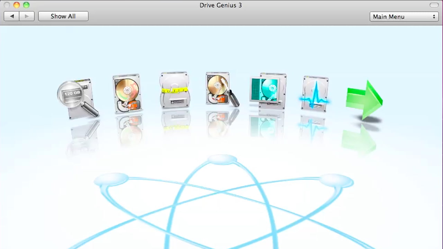Image resolution: width=443 pixels, height=249 pixels.
Task: Click the Show All button
Action: coord(63,16)
